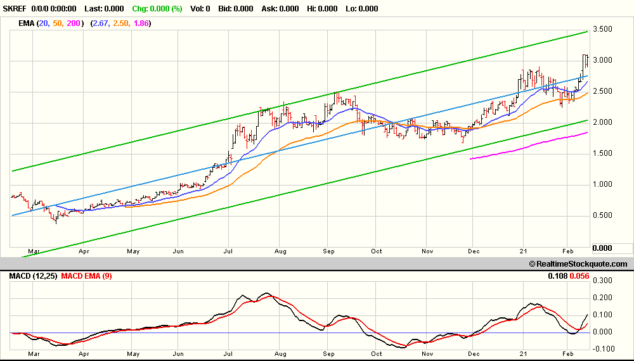Click the 21 year marker on price axis
634x361 pixels.
pos(523,251)
